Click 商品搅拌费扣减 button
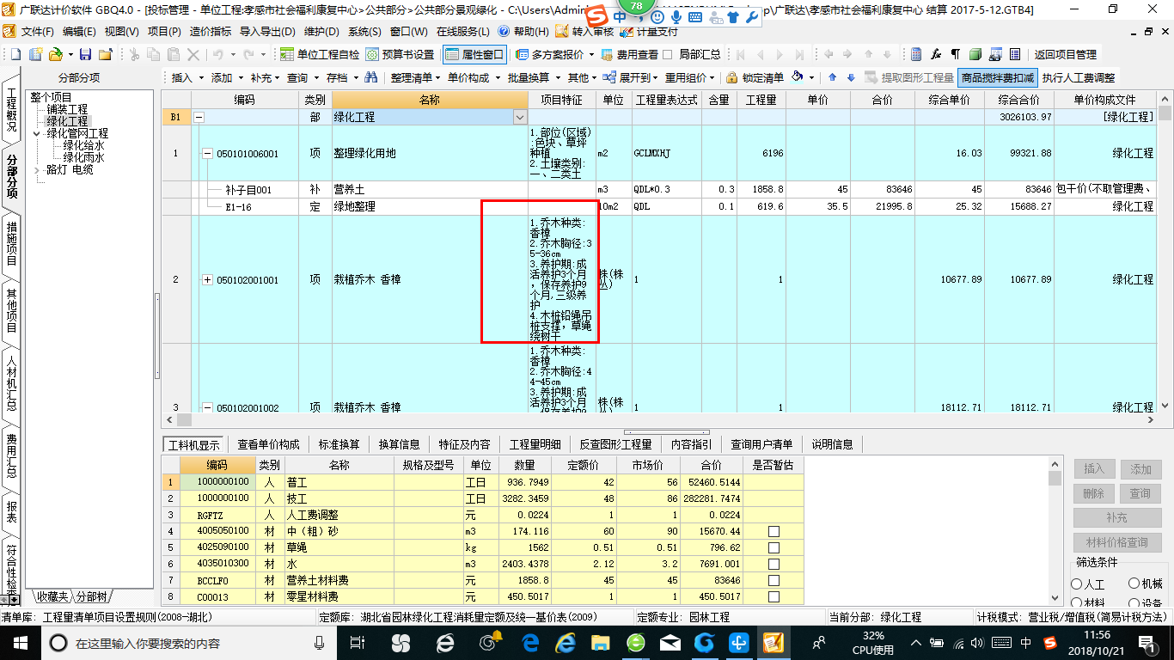 [x=997, y=77]
